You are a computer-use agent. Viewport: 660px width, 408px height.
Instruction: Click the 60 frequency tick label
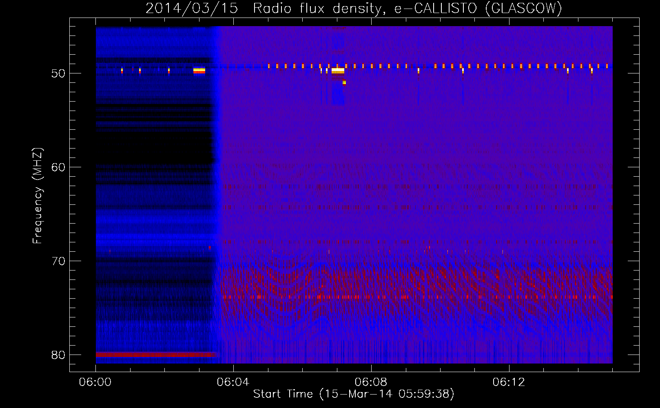coord(58,167)
